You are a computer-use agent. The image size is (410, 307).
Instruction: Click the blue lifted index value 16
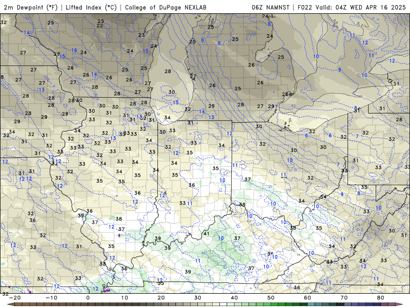tap(74, 50)
